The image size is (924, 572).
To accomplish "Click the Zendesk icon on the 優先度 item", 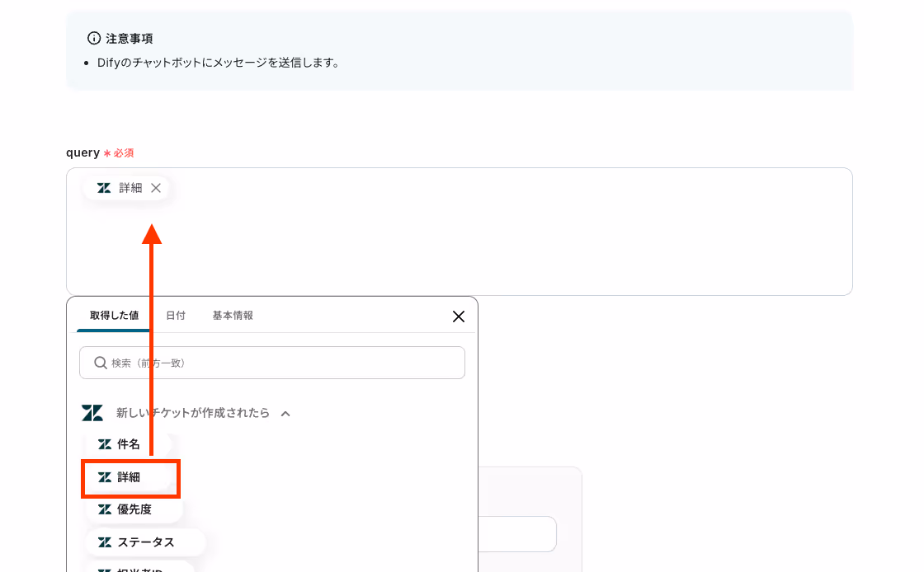I will tap(104, 509).
